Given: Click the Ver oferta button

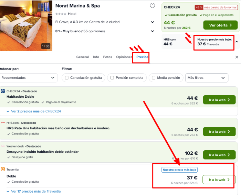Looking at the screenshot, I should tap(220, 25).
